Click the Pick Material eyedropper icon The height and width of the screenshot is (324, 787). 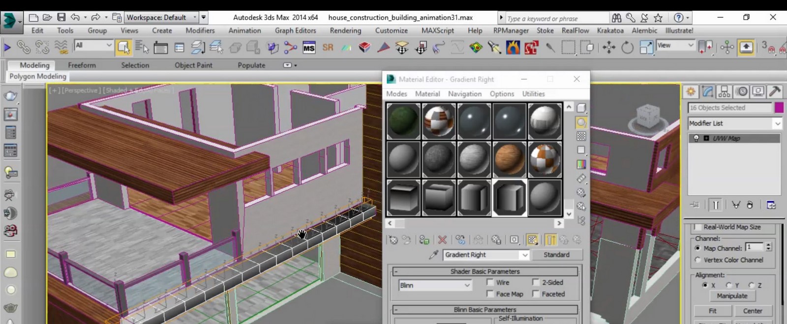433,255
